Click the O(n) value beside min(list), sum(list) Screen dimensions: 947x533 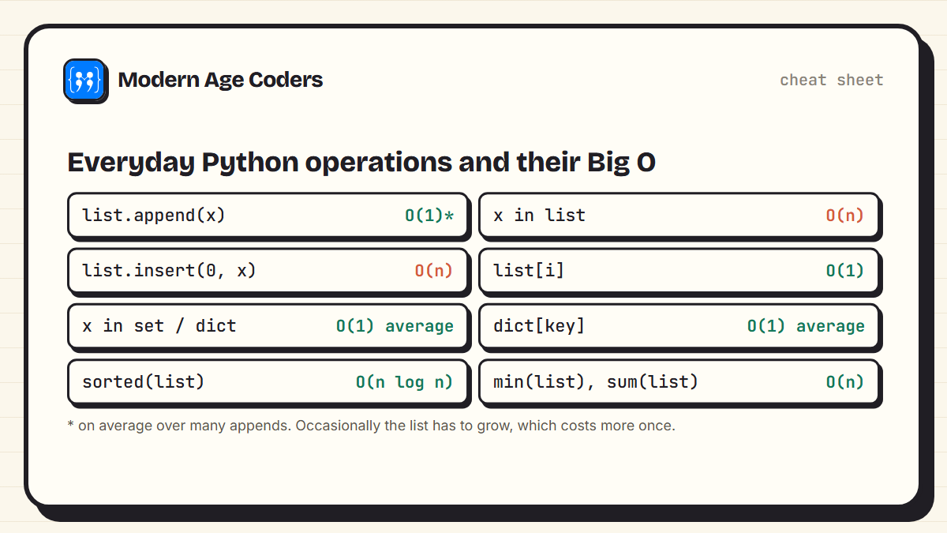845,381
